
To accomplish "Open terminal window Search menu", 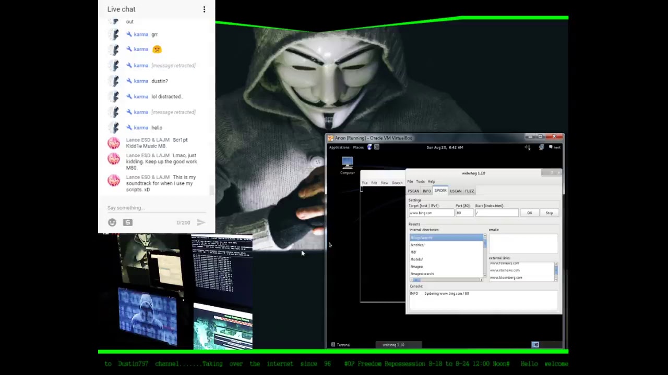I will click(x=397, y=183).
